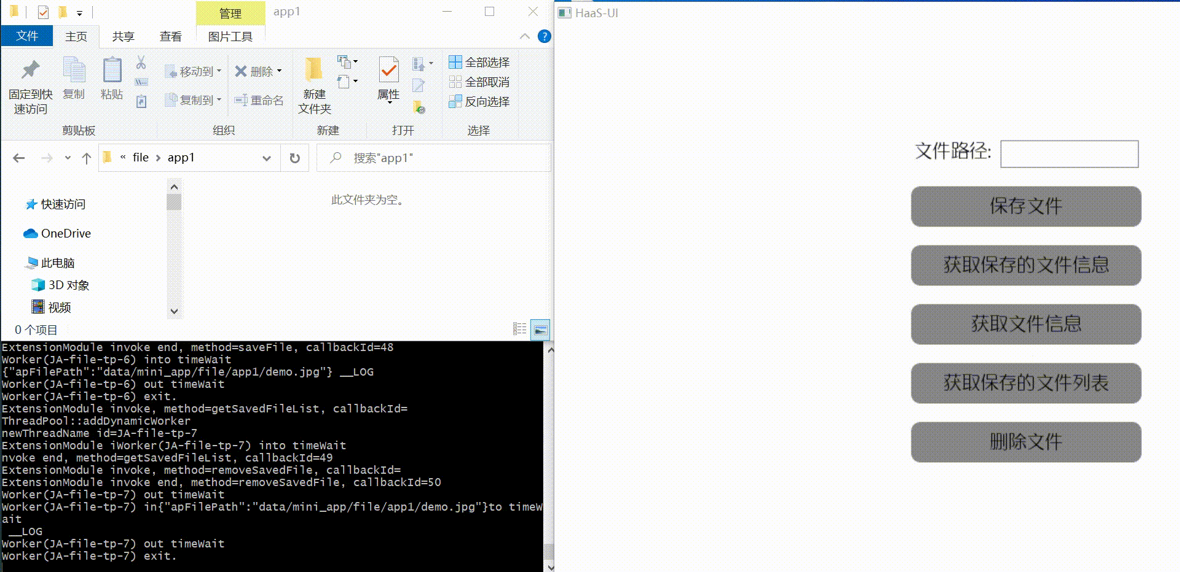This screenshot has height=572, width=1180.
Task: Click the back arrow in Explorer
Action: (x=19, y=158)
